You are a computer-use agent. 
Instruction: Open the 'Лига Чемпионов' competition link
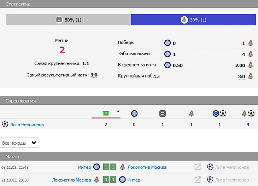tap(27, 124)
